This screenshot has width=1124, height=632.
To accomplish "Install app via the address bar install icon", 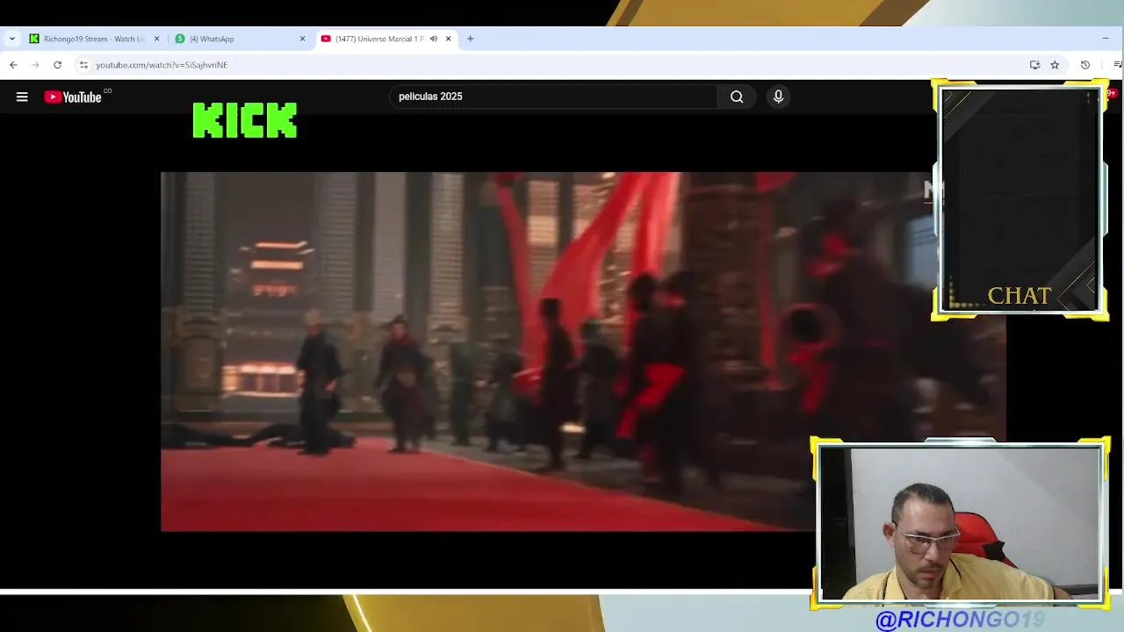I will click(x=1034, y=65).
